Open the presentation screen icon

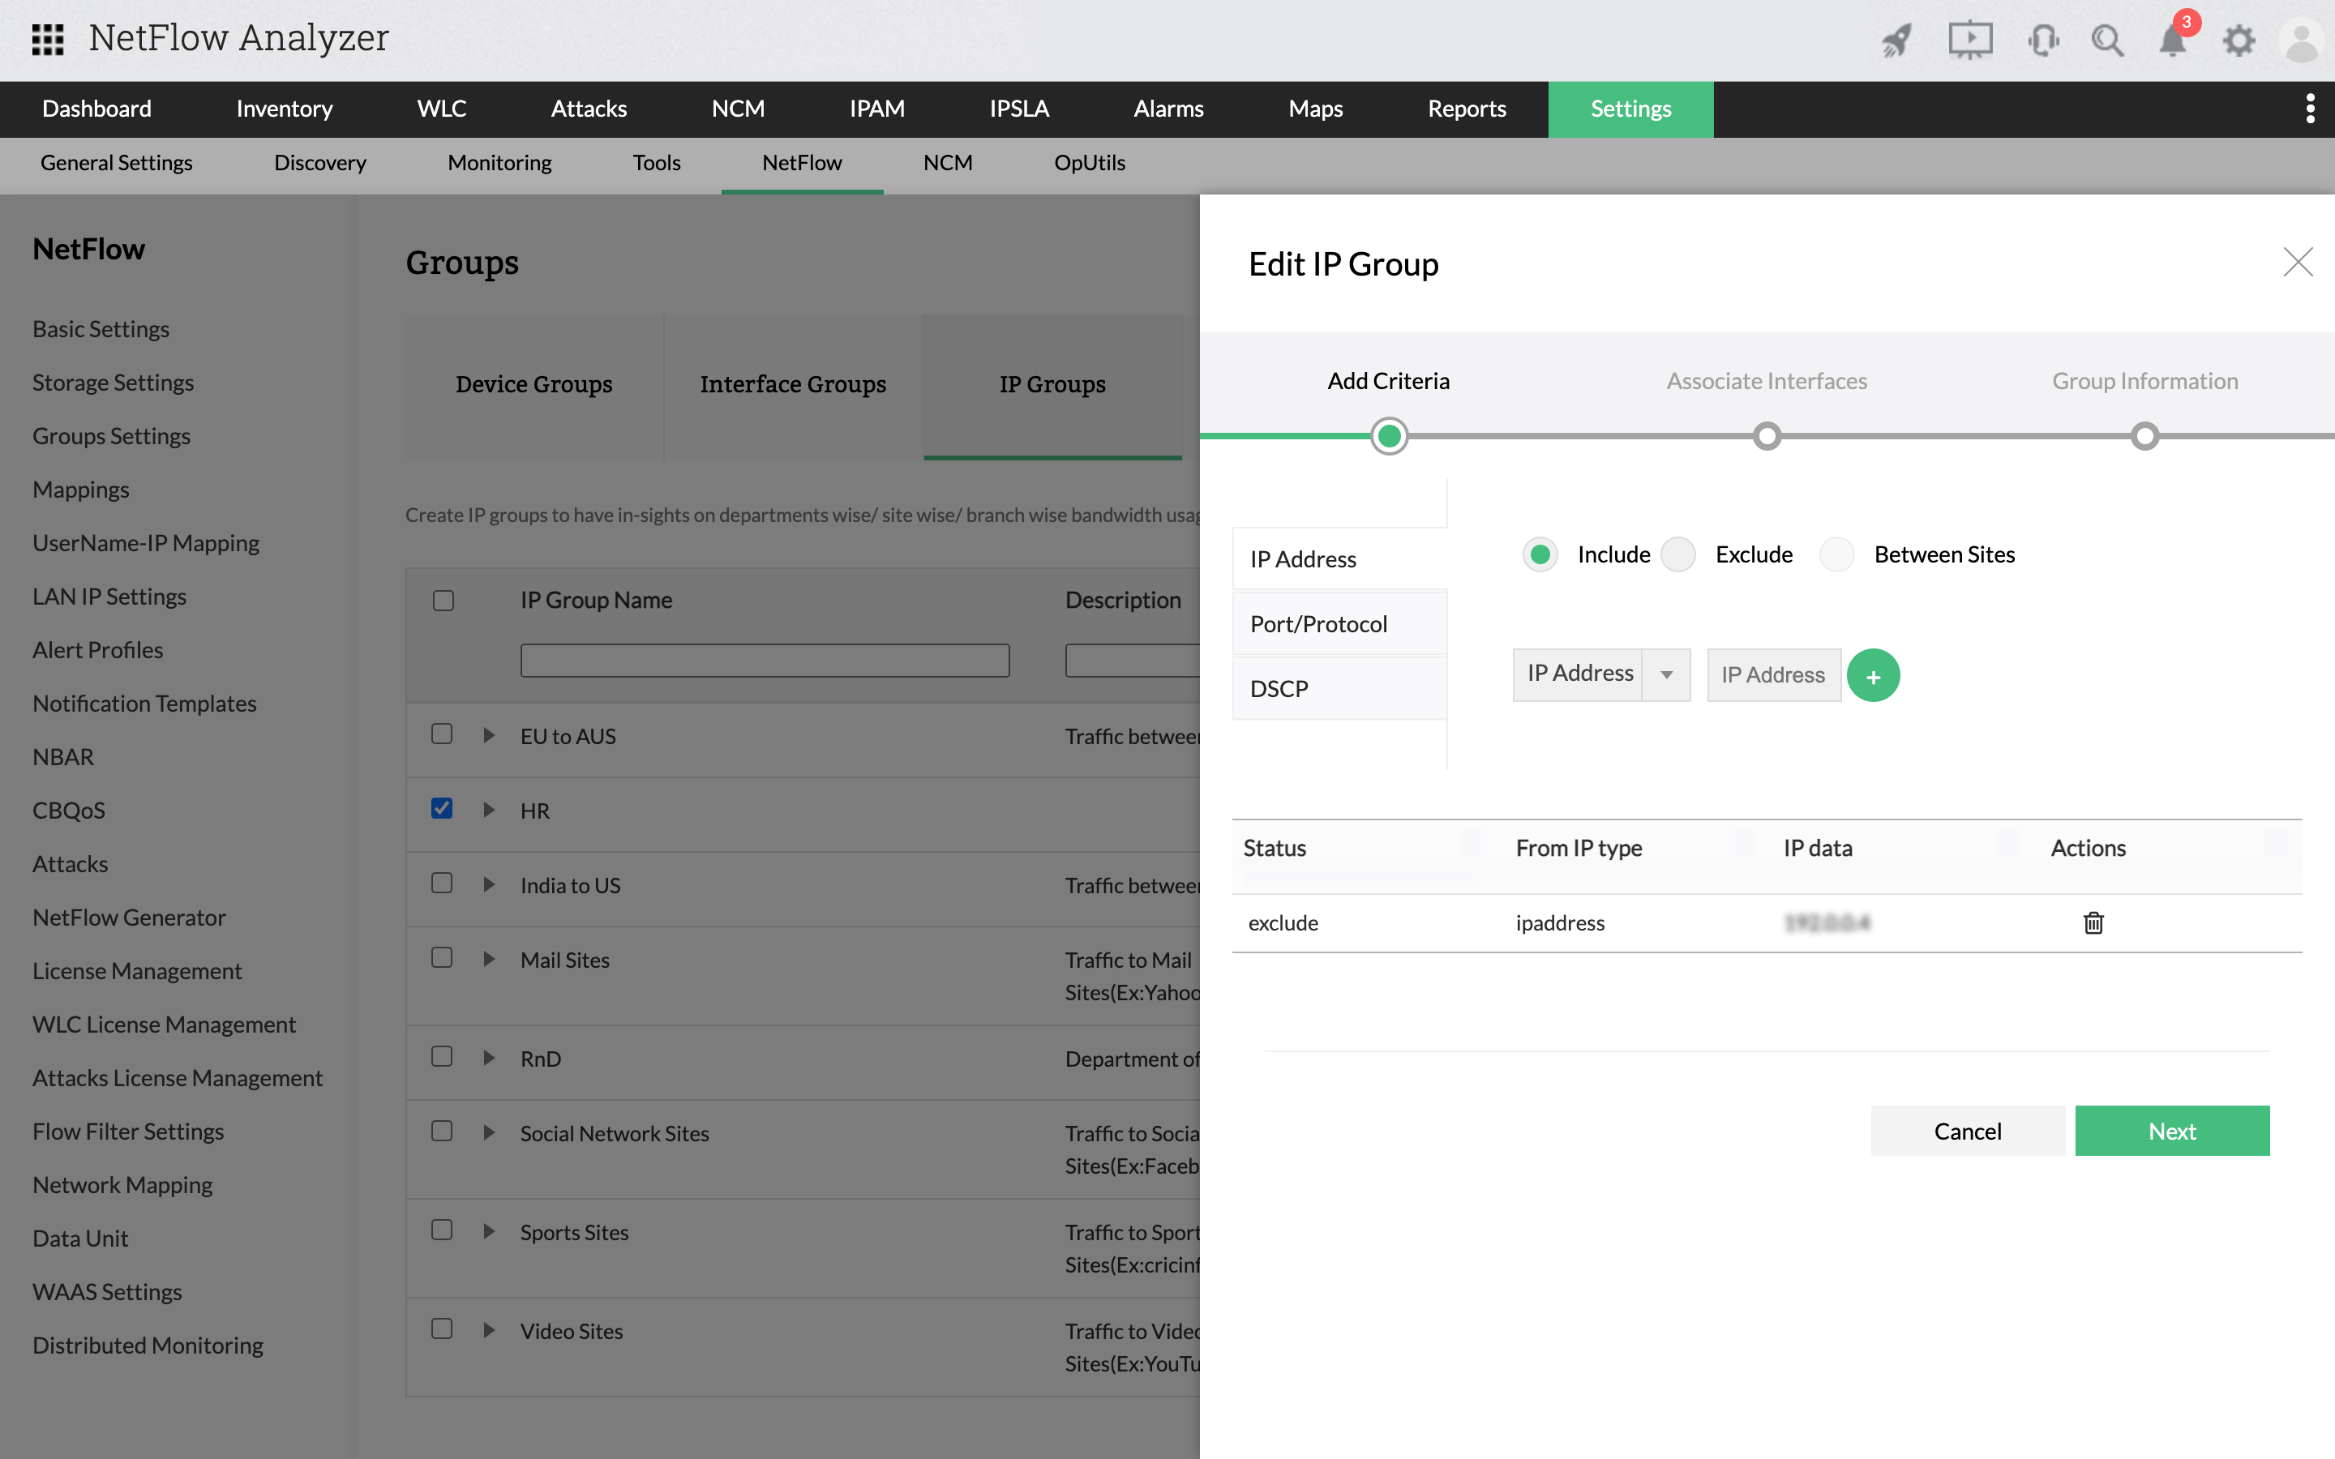[1969, 41]
